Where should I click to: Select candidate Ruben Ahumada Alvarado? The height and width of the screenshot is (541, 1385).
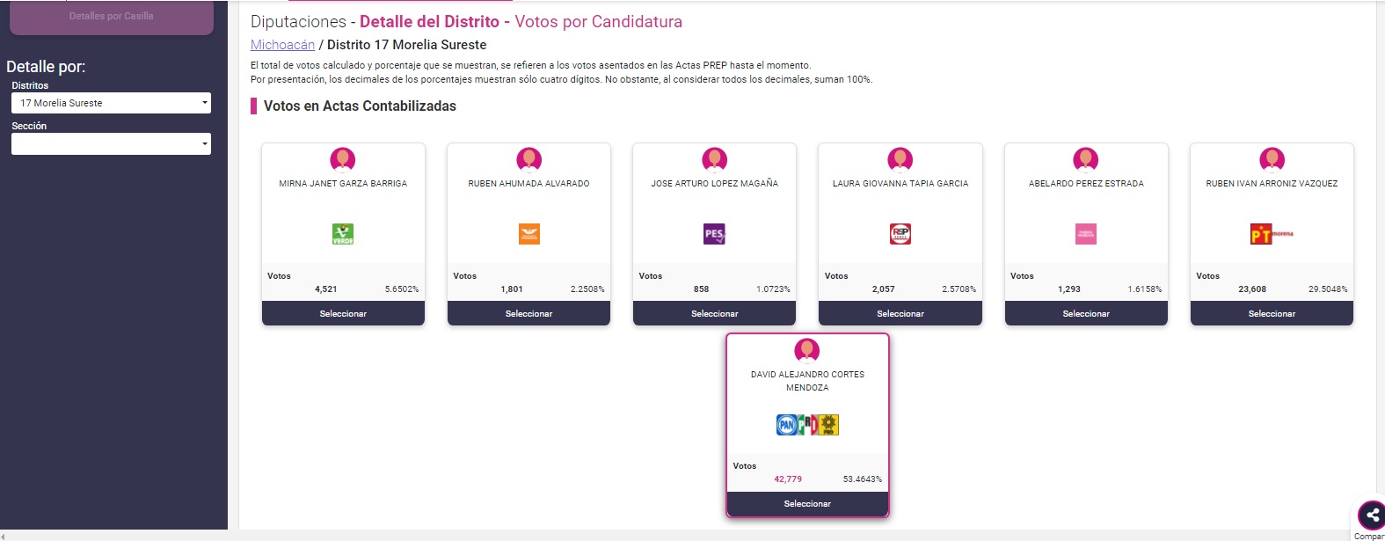point(528,313)
